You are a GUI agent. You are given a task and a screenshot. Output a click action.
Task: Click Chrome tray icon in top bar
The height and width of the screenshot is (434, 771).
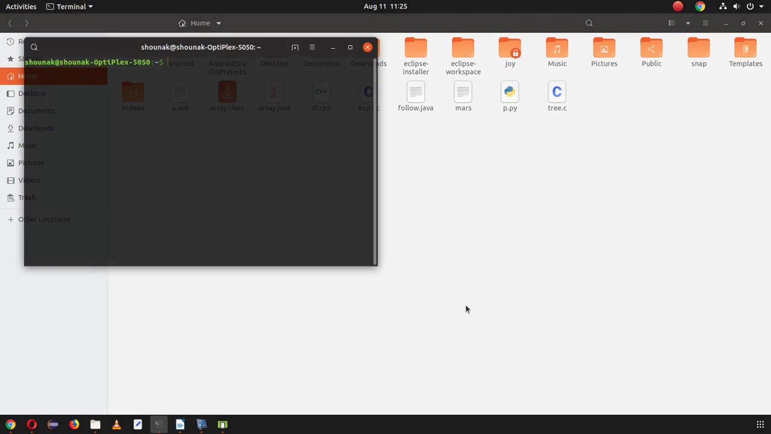700,6
